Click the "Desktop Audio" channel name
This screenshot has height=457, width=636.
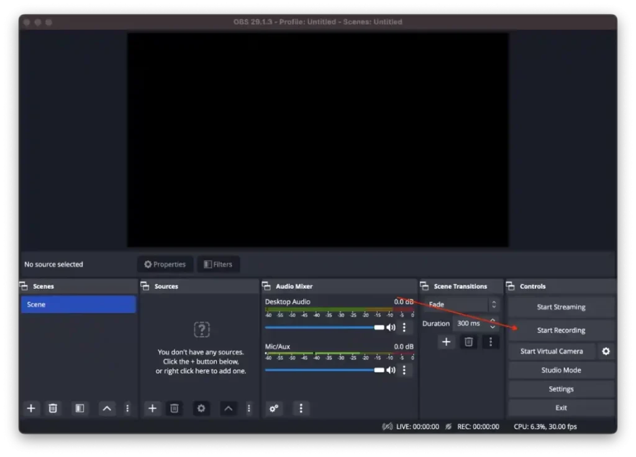(288, 302)
